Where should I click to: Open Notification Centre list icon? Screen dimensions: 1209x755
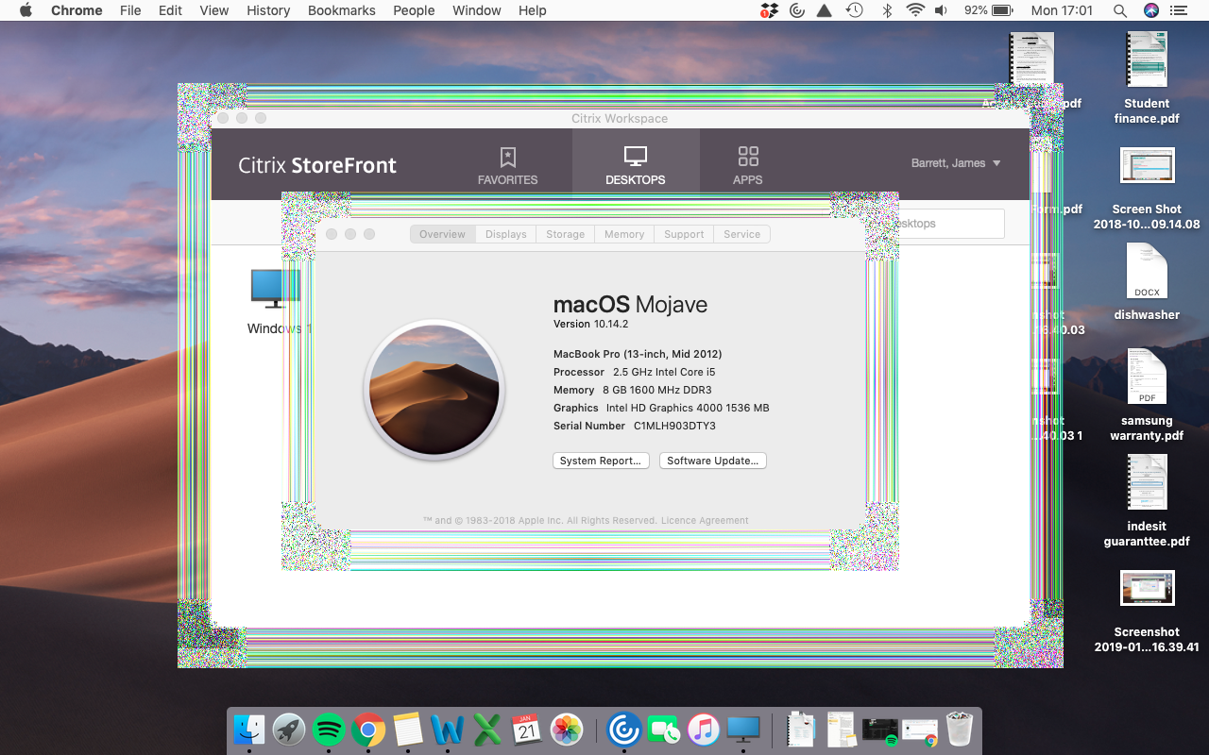click(1181, 10)
